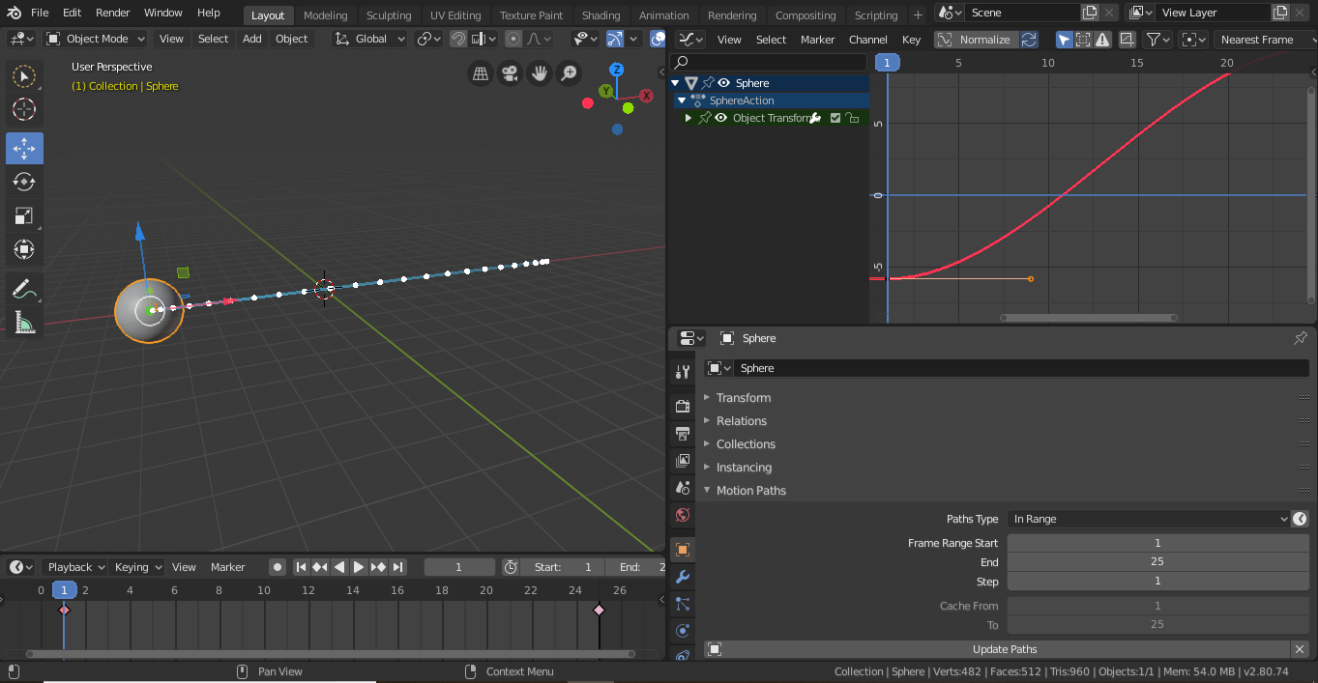Expand the Collections panel
Viewport: 1318px width, 683px height.
click(x=745, y=444)
